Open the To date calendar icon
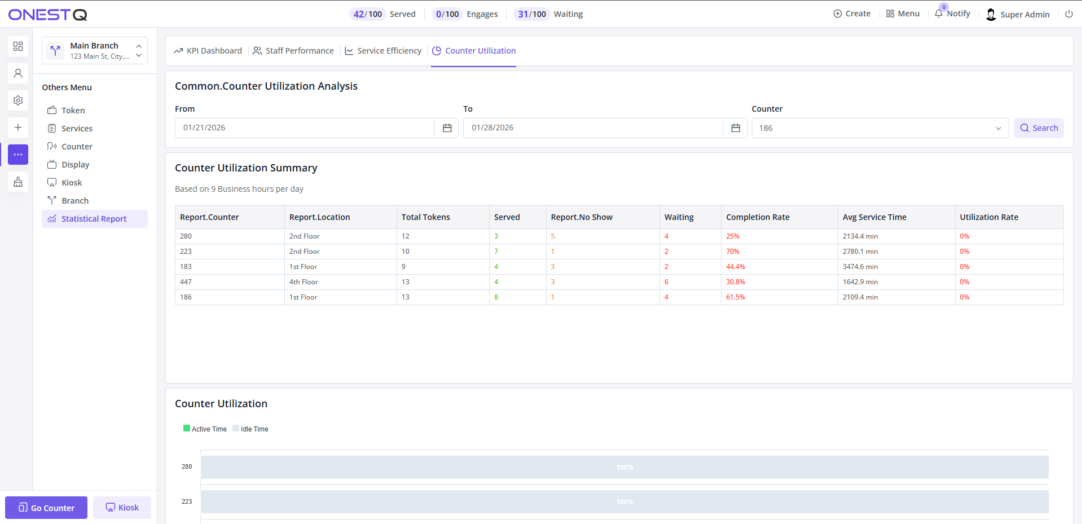Screen dimensions: 1082x524 [x=736, y=128]
